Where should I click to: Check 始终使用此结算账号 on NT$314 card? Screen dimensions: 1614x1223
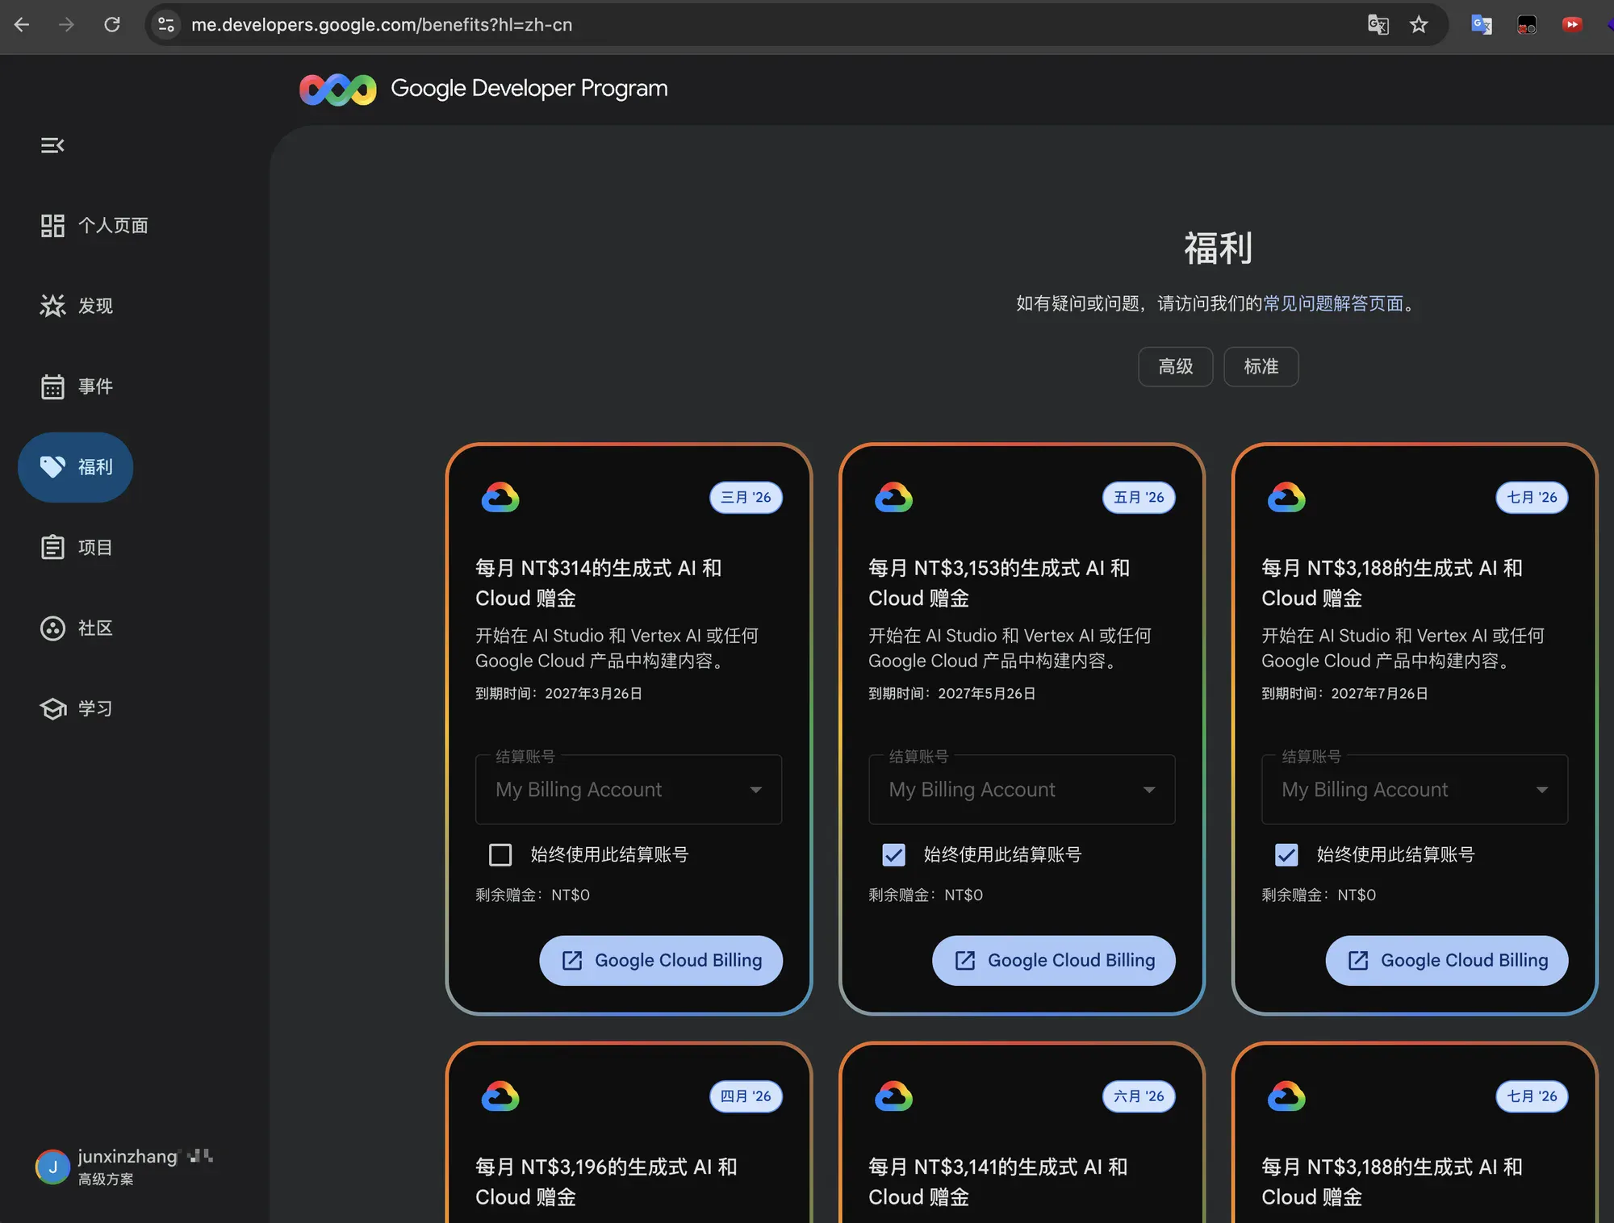[500, 855]
